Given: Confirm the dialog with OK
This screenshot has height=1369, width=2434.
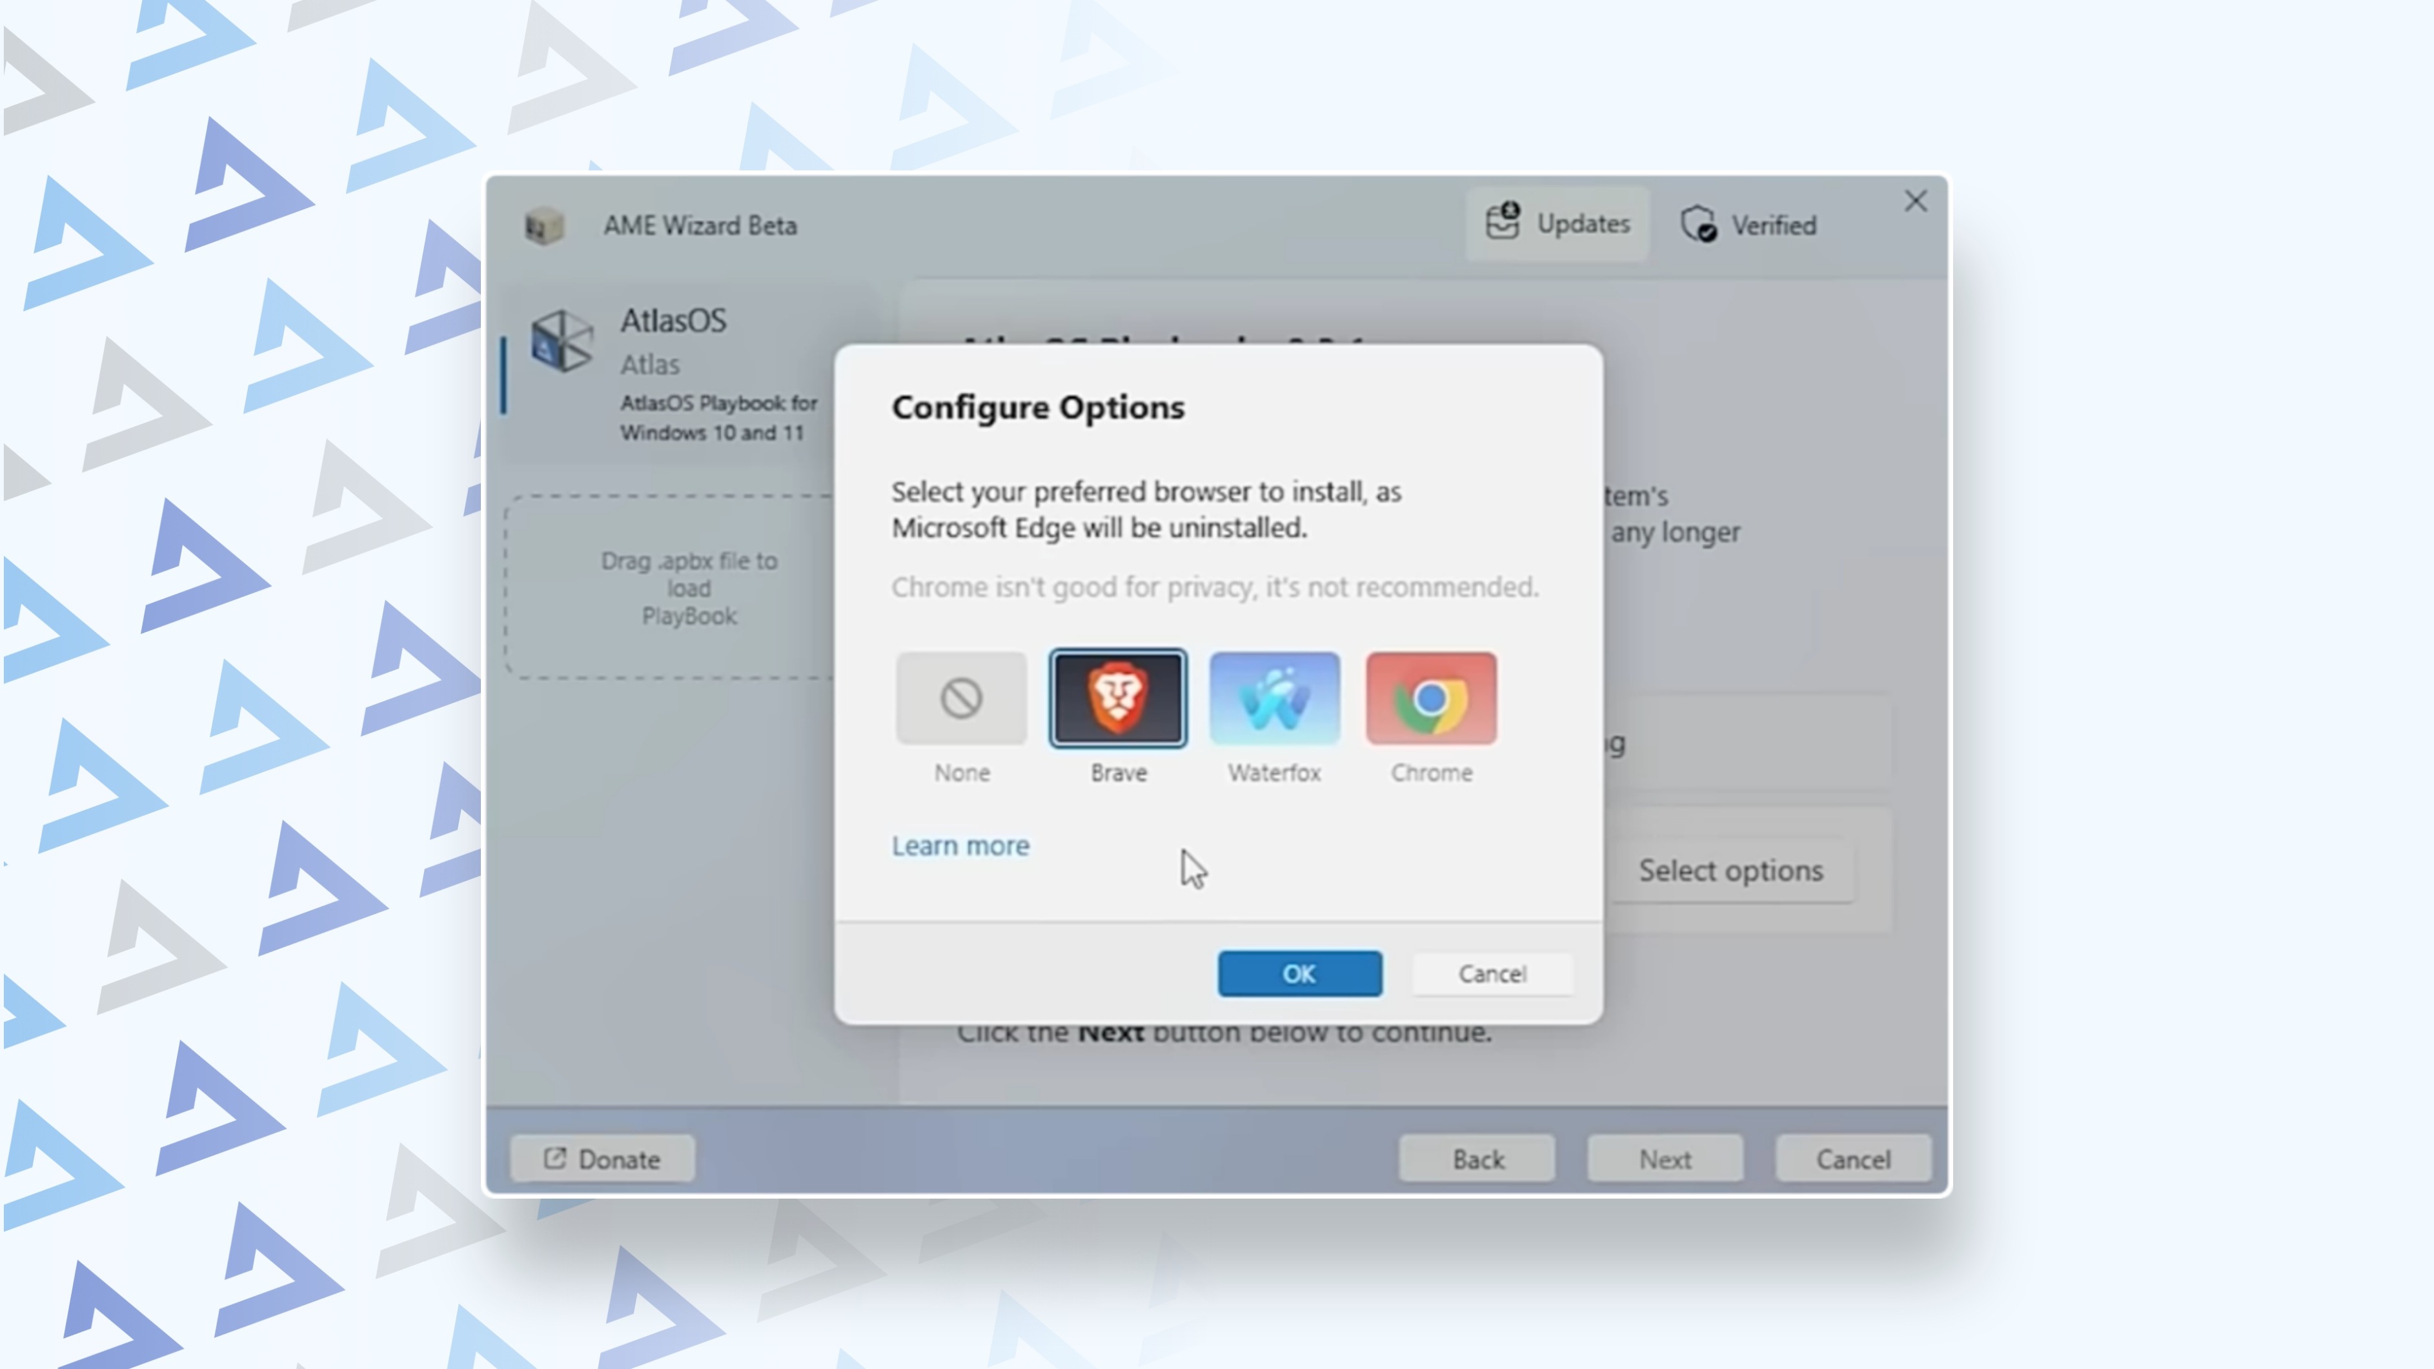Looking at the screenshot, I should click(x=1299, y=973).
